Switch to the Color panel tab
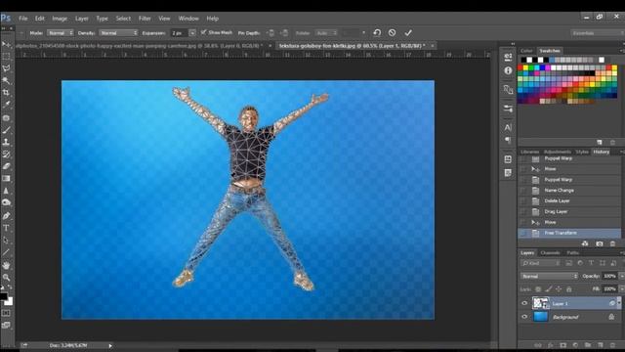 click(x=526, y=51)
